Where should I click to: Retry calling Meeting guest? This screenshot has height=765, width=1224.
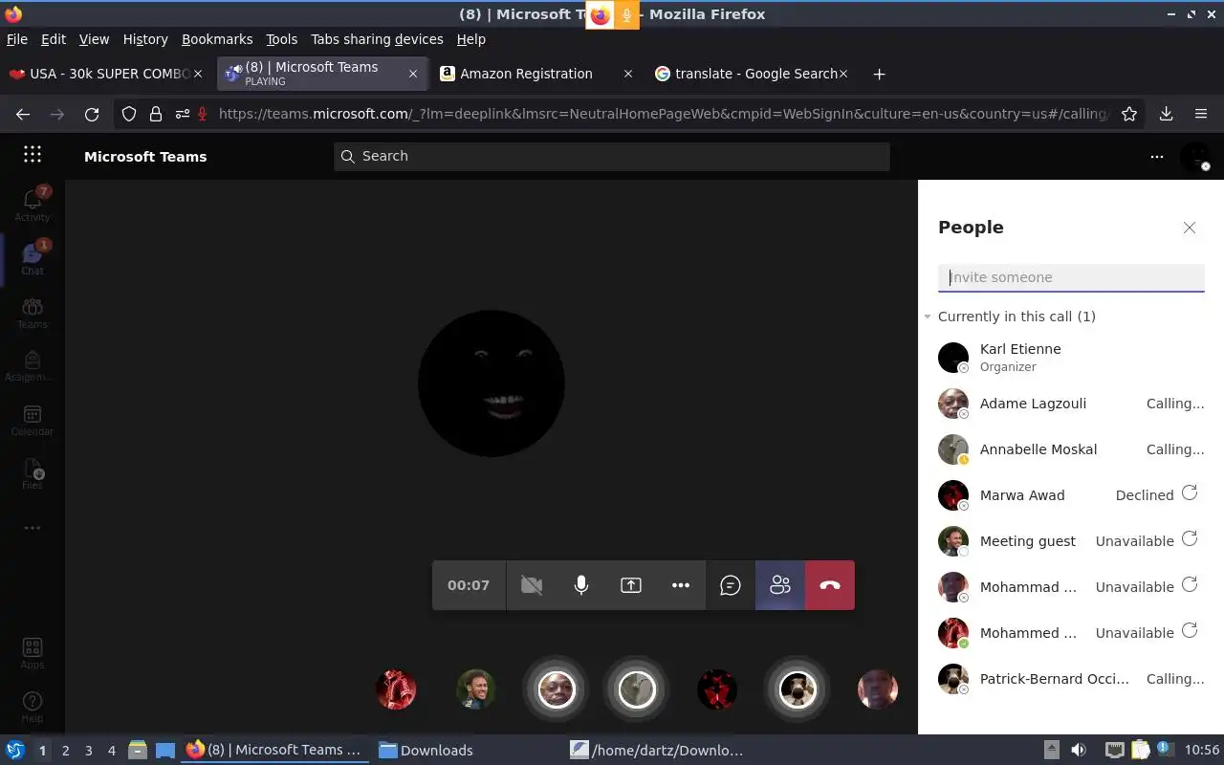tap(1190, 539)
